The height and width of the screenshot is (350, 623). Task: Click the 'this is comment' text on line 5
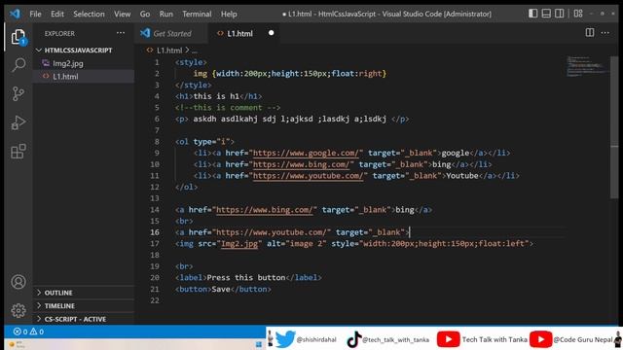228,108
